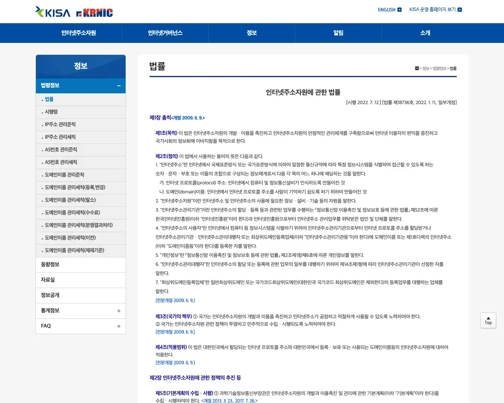The width and height of the screenshot is (504, 403).
Task: Open the 소개 menu
Action: [425, 33]
